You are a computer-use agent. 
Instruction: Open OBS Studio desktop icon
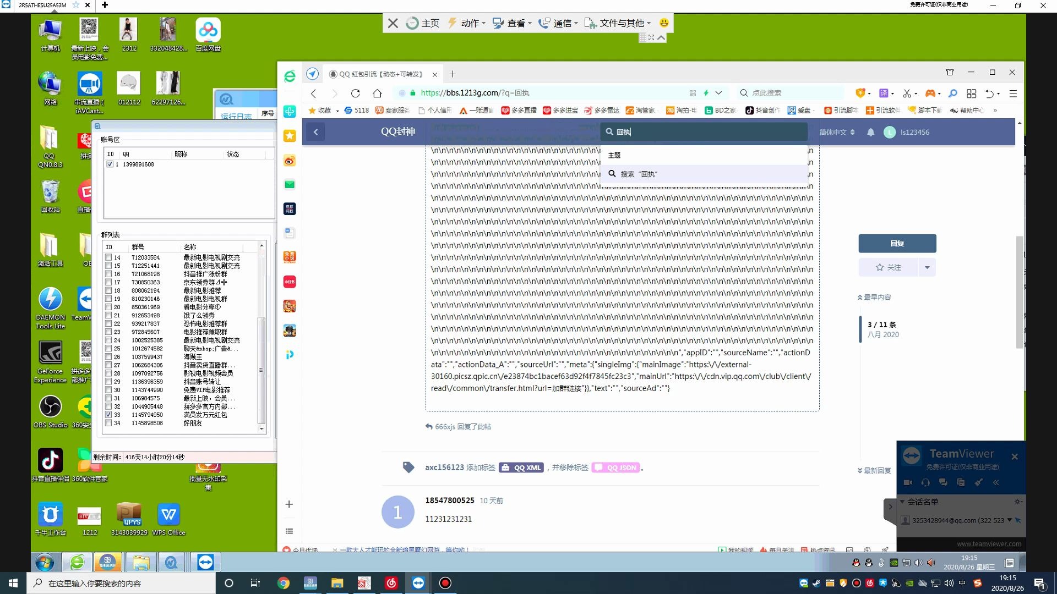click(50, 412)
